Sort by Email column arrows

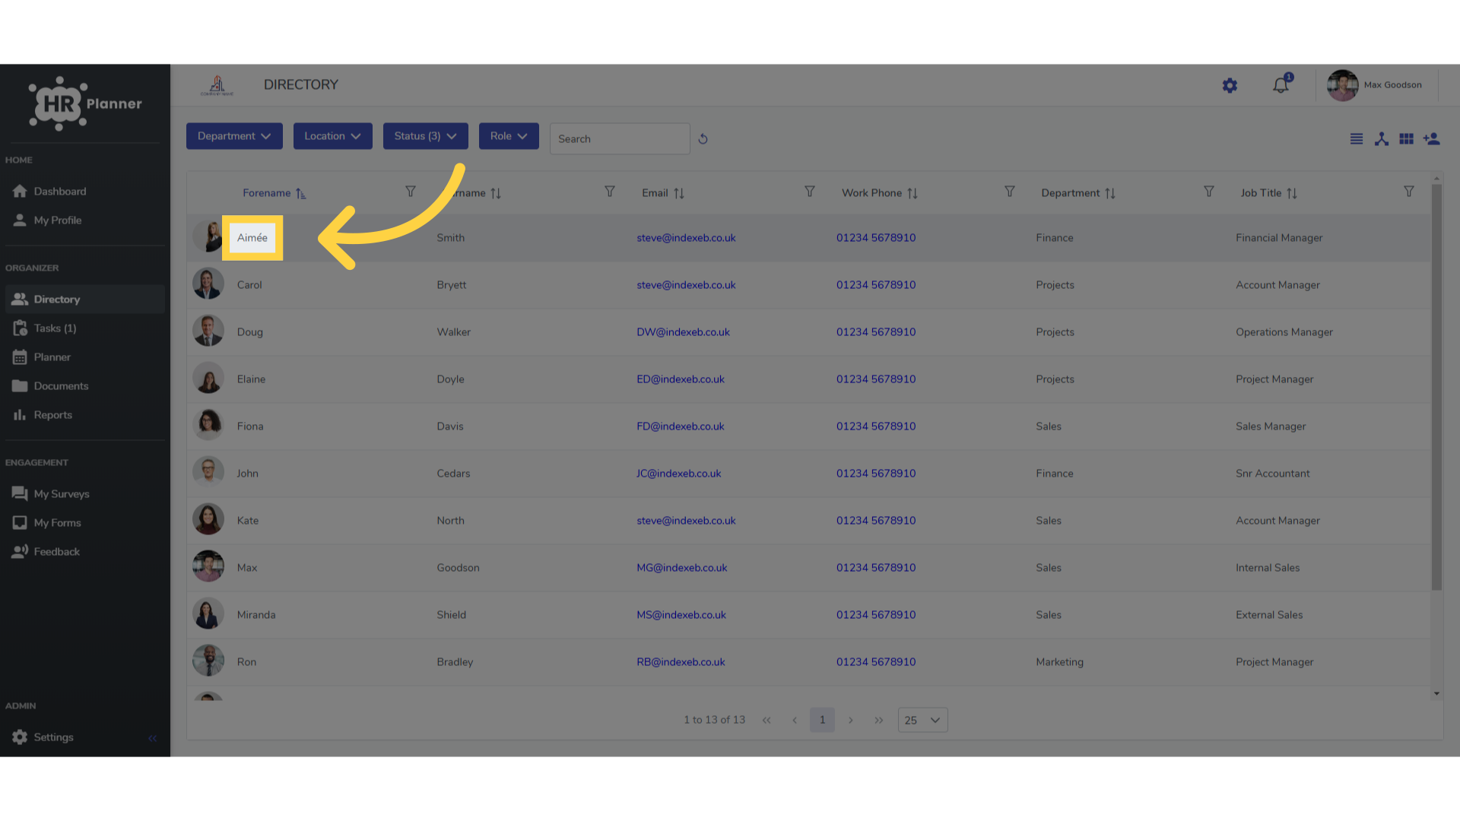679,193
